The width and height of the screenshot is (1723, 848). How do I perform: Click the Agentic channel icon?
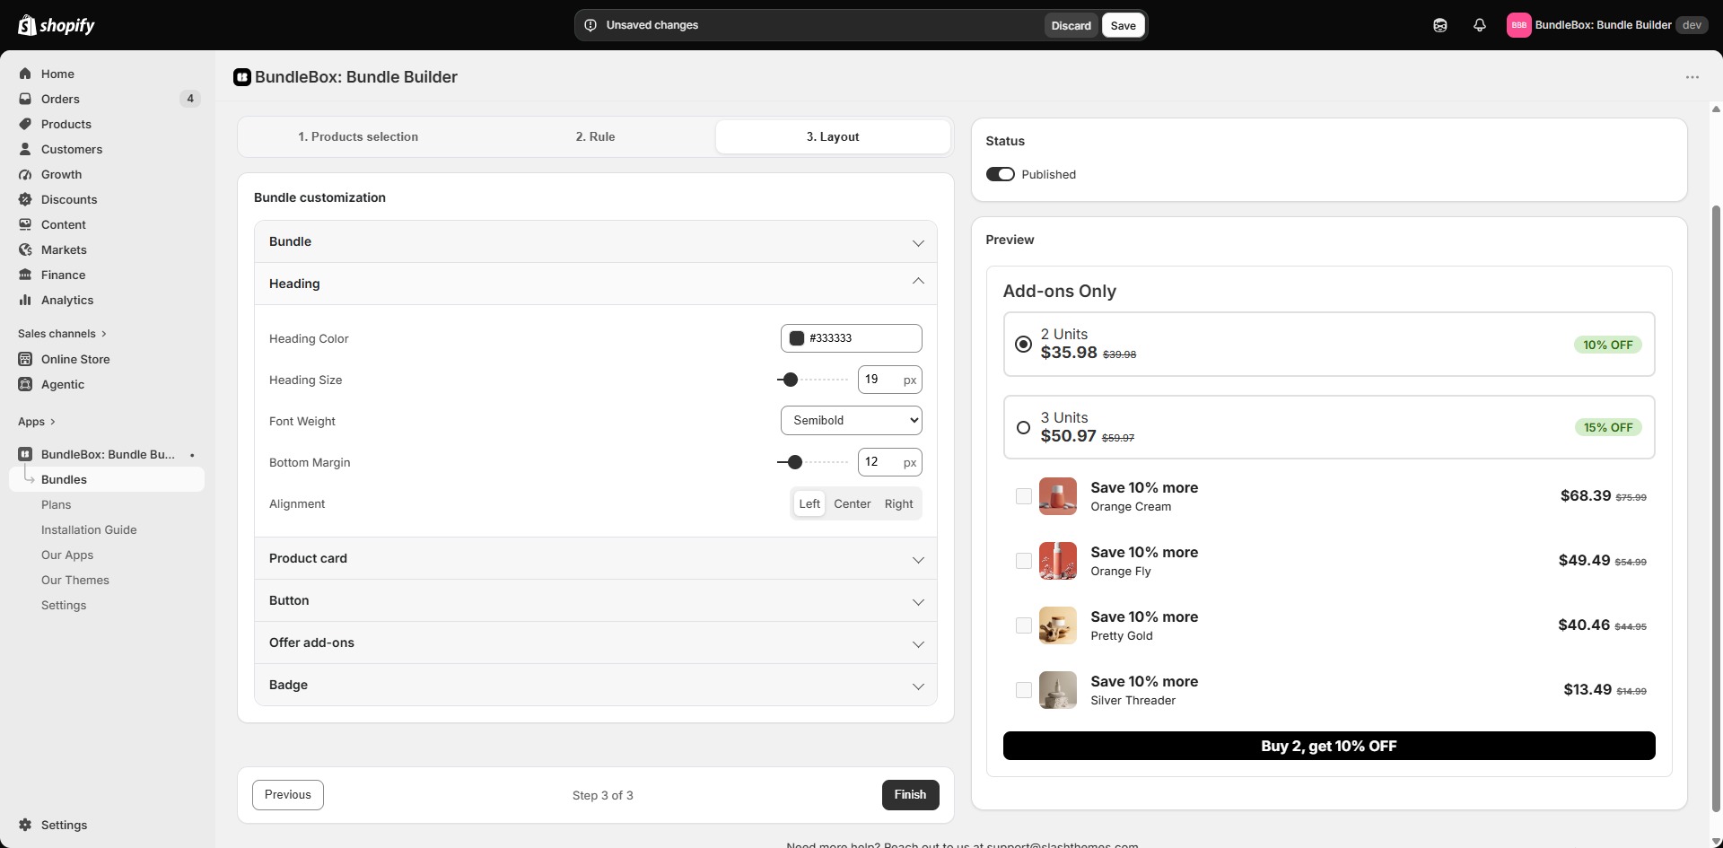click(x=25, y=384)
